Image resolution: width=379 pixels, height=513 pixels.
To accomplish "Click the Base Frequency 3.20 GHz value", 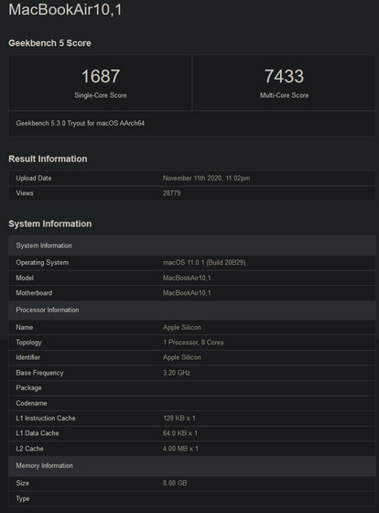I will (x=177, y=373).
